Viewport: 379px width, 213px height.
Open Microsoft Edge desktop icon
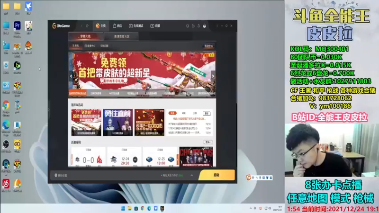pos(6,125)
